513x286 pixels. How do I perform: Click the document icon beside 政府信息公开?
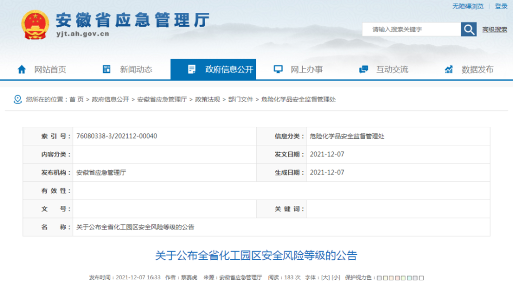pos(192,69)
